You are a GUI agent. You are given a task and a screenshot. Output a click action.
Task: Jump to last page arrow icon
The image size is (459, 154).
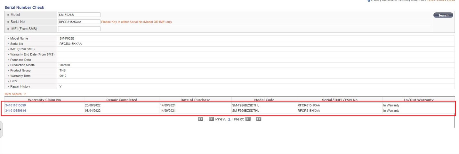pyautogui.click(x=259, y=119)
